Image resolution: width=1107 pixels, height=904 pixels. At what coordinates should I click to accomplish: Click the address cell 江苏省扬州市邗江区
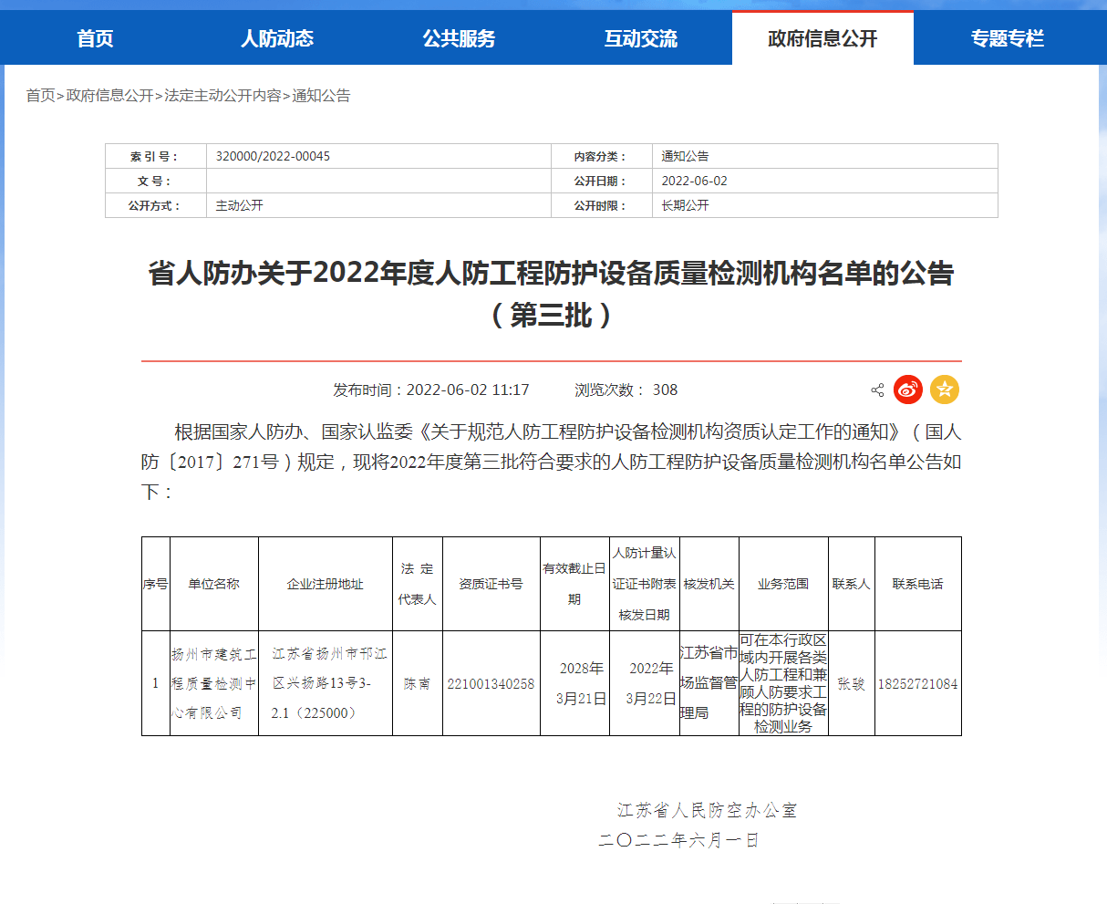[x=326, y=683]
